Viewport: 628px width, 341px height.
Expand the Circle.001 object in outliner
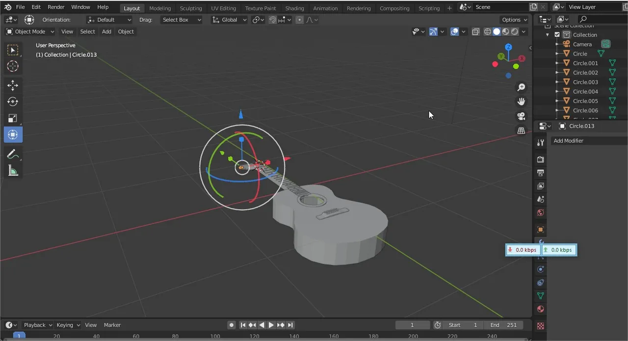point(557,63)
